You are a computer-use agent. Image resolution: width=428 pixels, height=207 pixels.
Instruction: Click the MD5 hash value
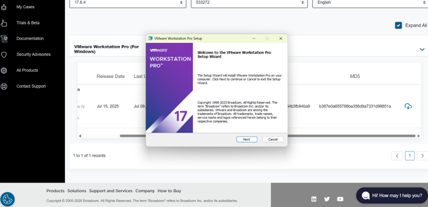355,106
